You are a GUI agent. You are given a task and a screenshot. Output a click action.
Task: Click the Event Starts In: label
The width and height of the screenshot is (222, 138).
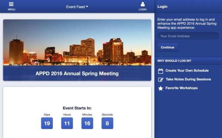[x=77, y=108]
